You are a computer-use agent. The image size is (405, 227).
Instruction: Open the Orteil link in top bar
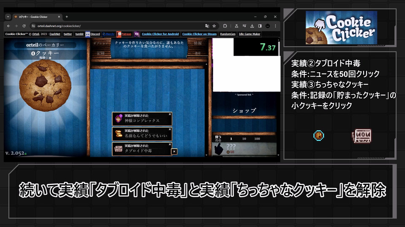point(35,34)
